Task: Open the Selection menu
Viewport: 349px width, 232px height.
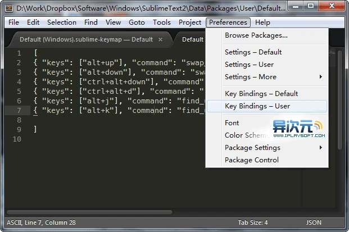Action: click(62, 22)
